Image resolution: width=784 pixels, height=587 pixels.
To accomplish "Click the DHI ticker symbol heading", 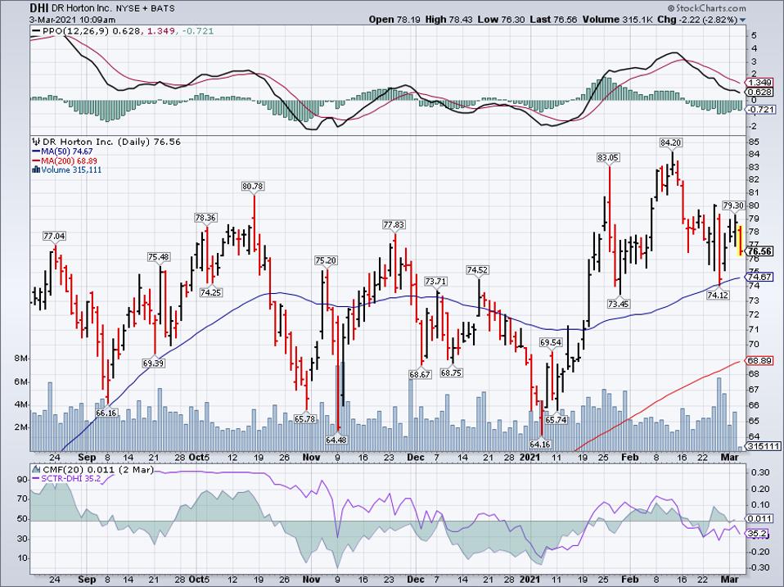I will point(38,8).
